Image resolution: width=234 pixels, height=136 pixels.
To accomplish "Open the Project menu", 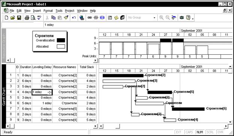I will pos(70,11).
